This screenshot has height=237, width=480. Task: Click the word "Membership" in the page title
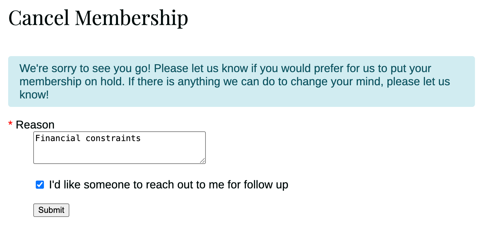pyautogui.click(x=131, y=18)
